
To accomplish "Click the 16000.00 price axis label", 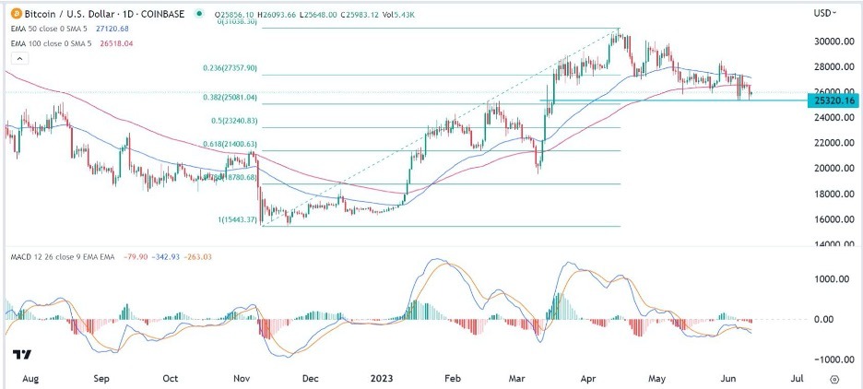I will pos(834,219).
